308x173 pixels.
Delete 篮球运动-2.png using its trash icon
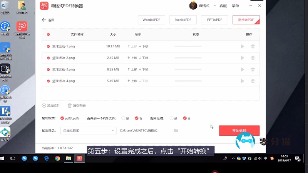[x=253, y=58]
